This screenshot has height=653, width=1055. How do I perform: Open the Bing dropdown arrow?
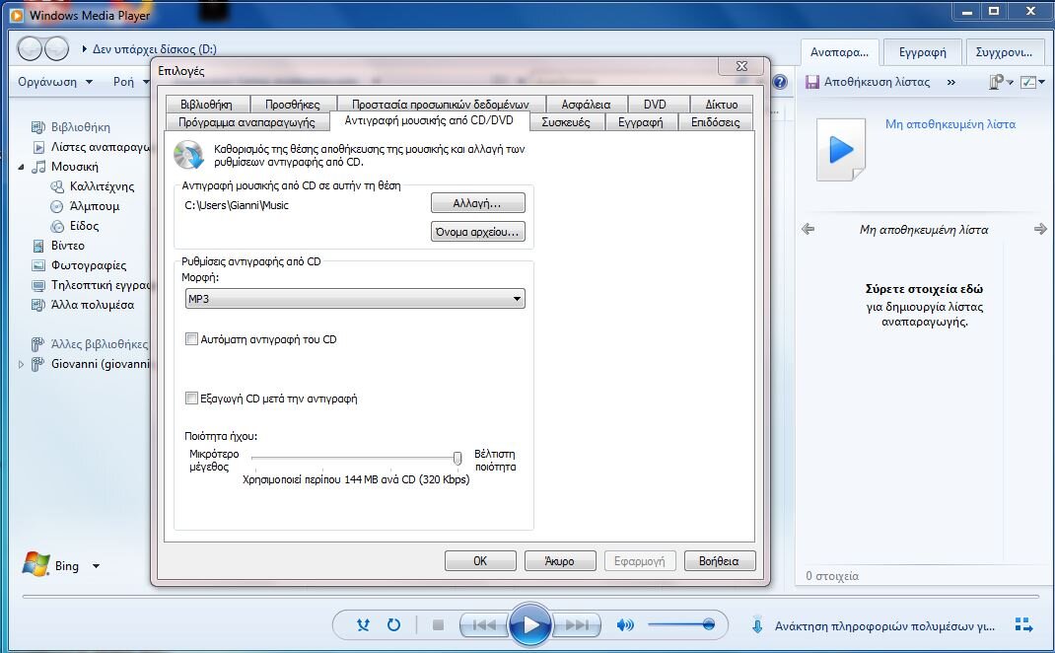click(97, 566)
